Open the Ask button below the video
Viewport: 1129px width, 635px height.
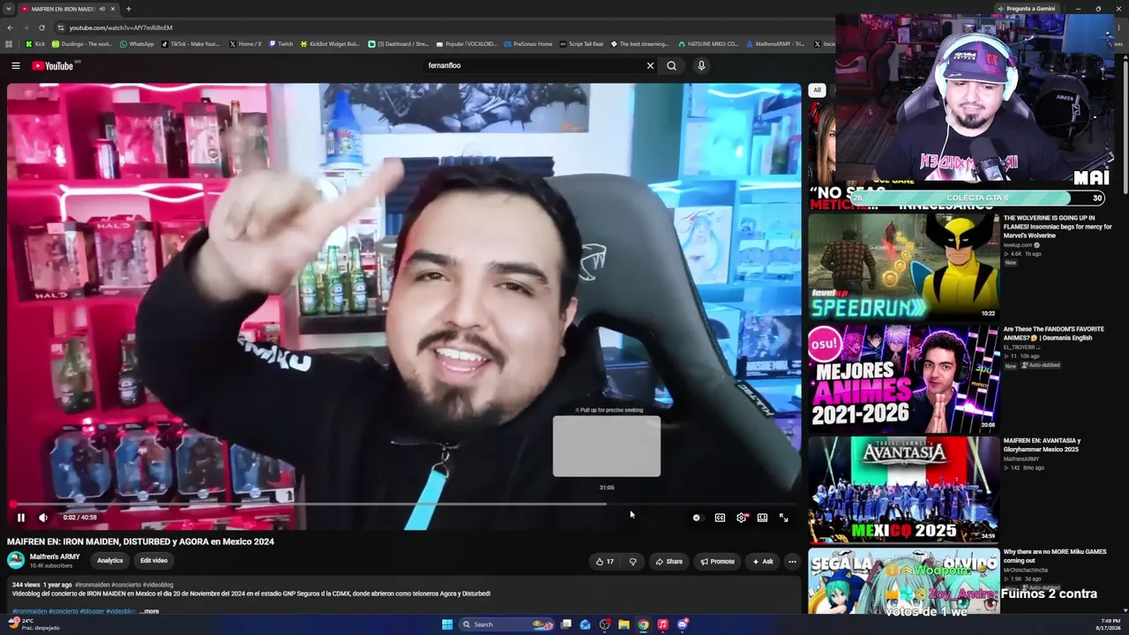[x=762, y=561]
